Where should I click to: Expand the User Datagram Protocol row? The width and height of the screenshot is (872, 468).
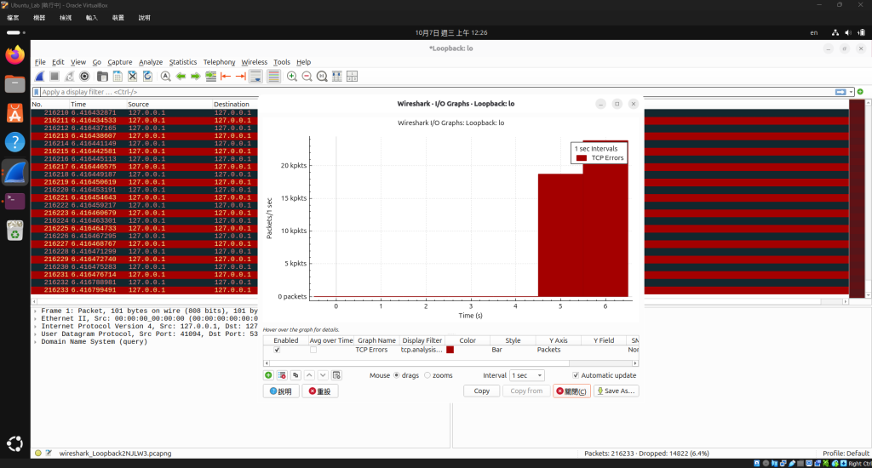(x=36, y=334)
